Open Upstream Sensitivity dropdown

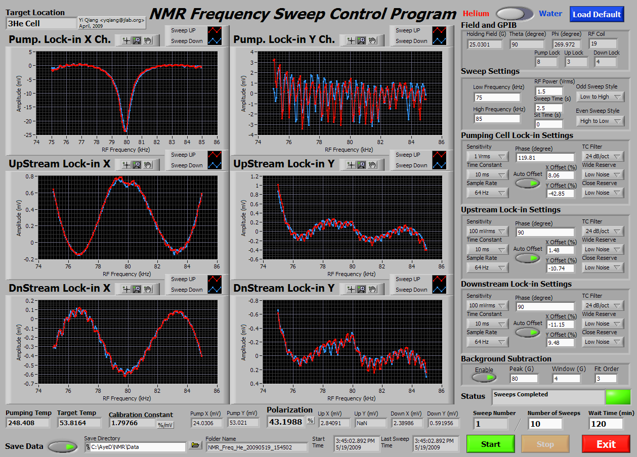pos(487,231)
